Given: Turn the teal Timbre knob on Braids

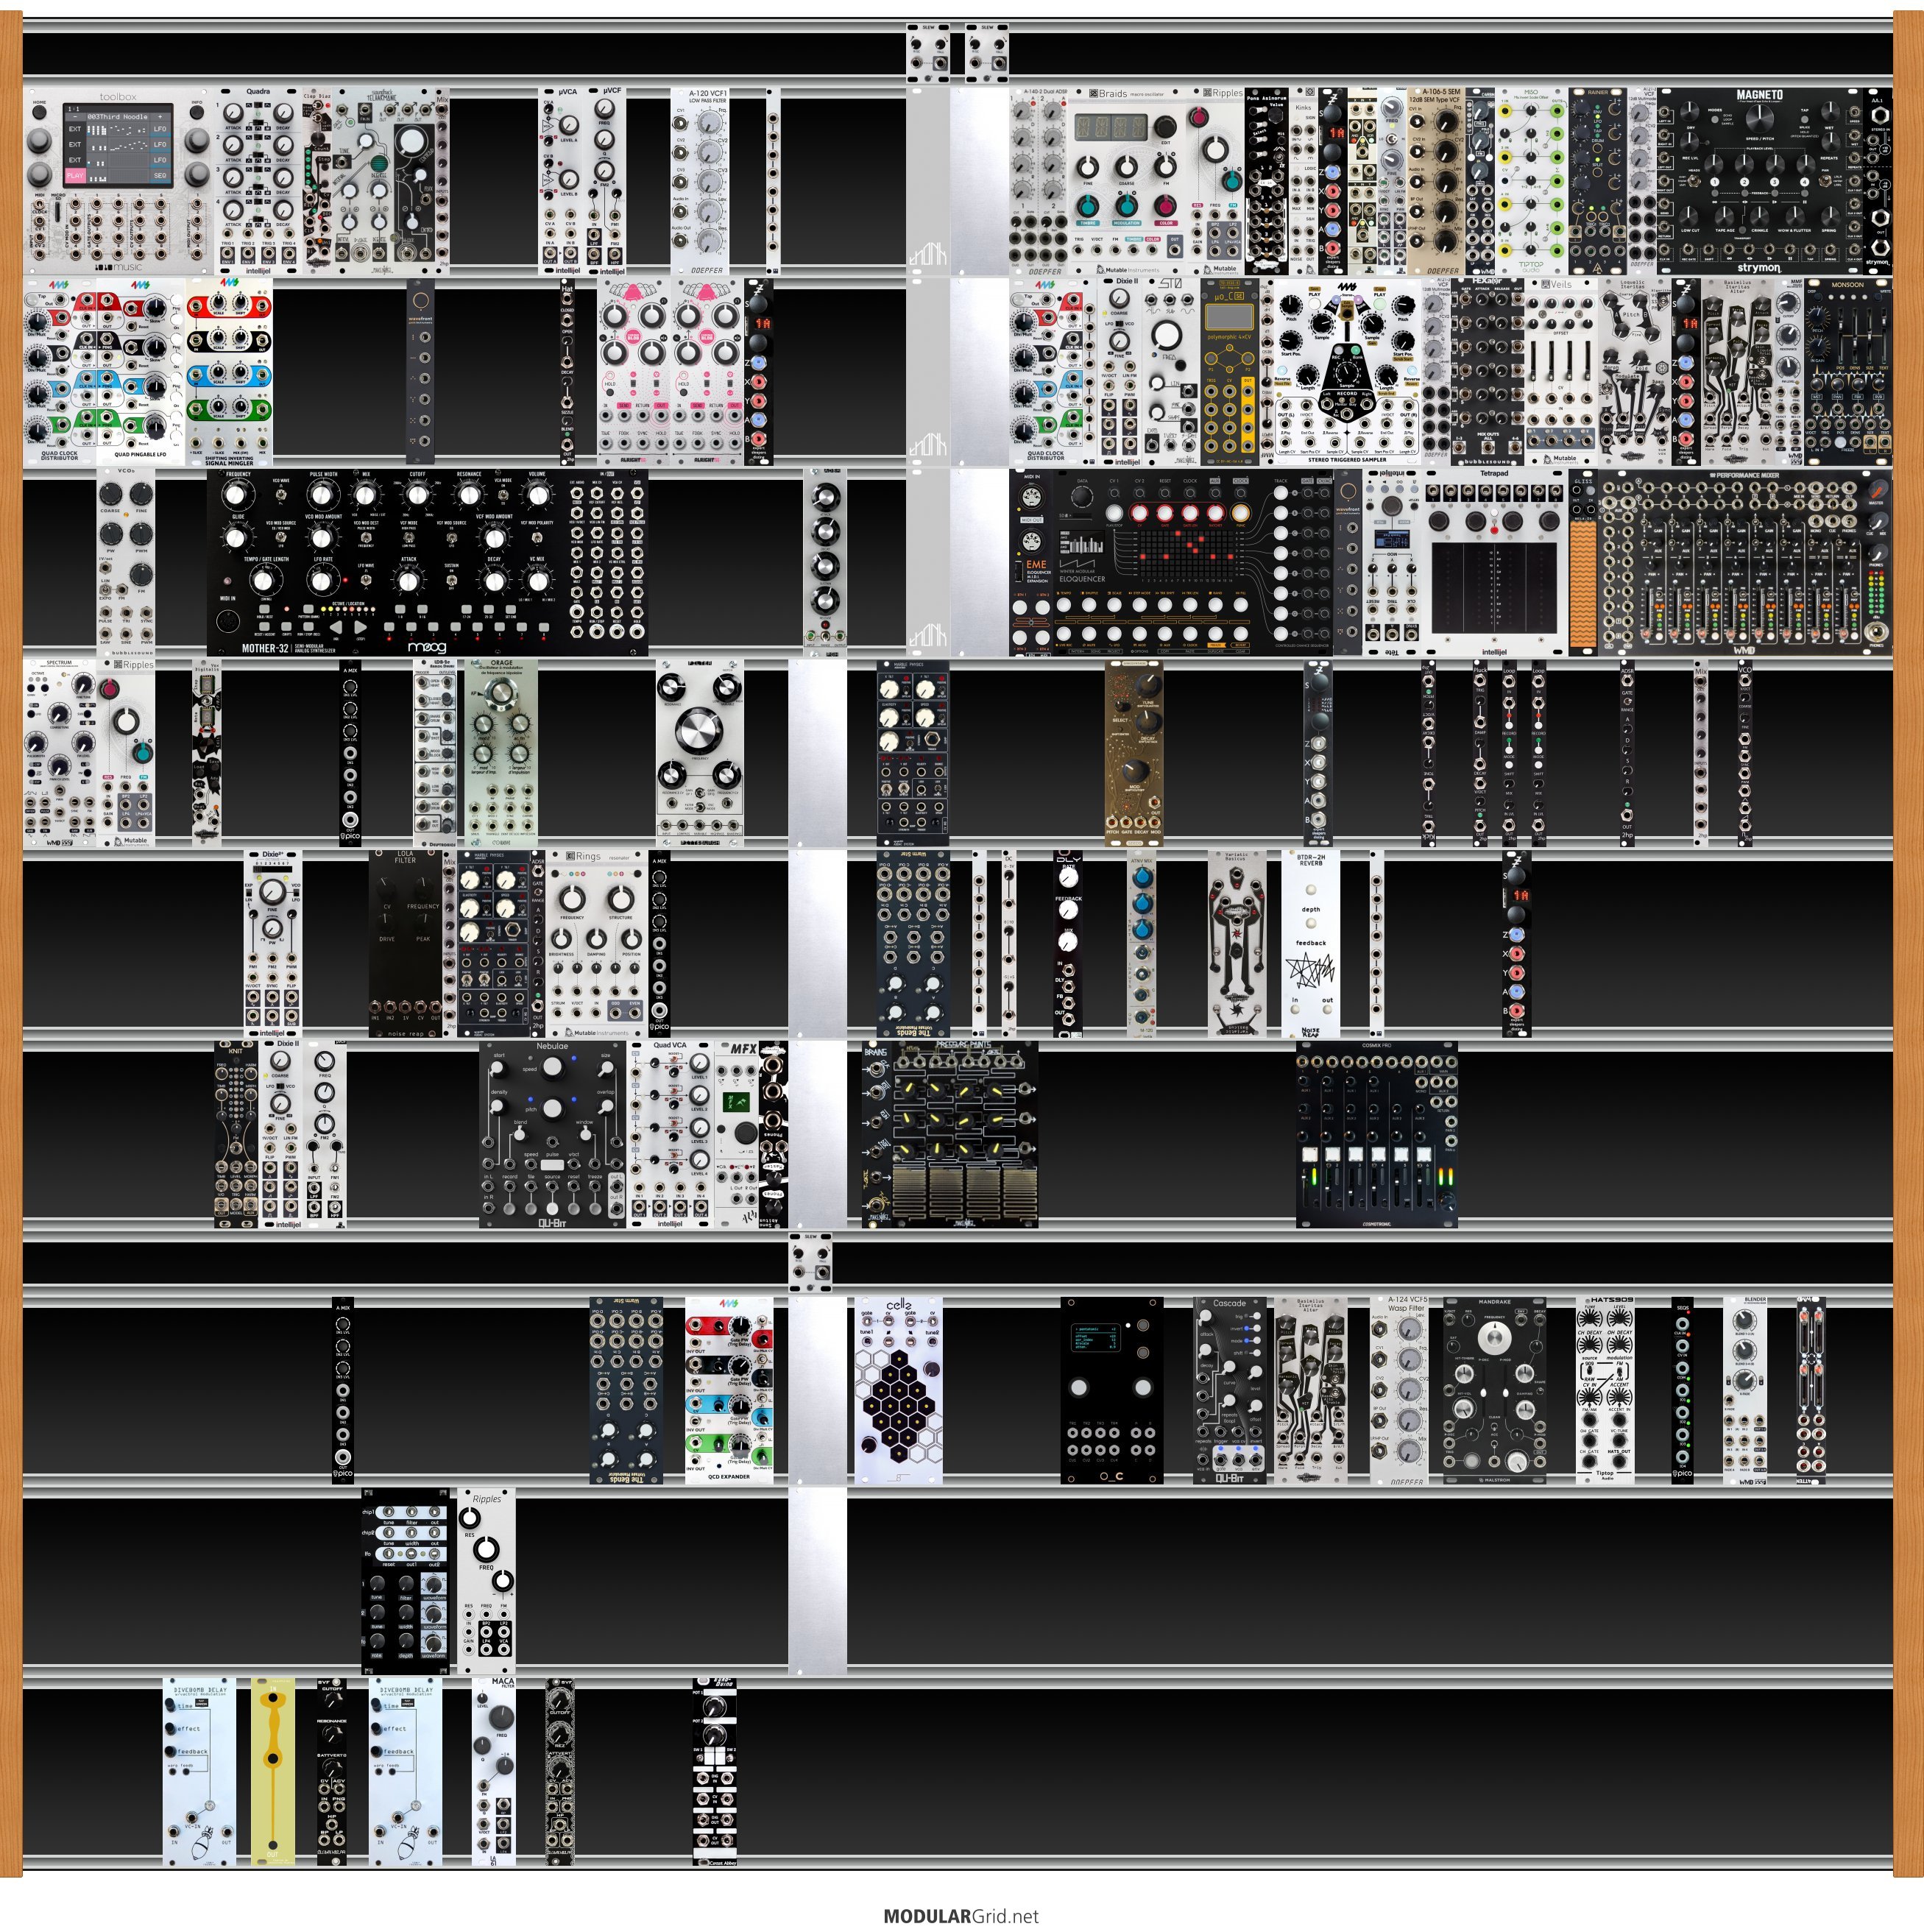Looking at the screenshot, I should (1088, 206).
